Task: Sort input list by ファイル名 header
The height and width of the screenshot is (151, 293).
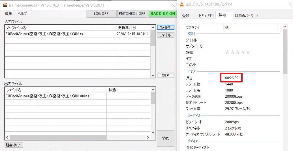Action: coord(60,28)
